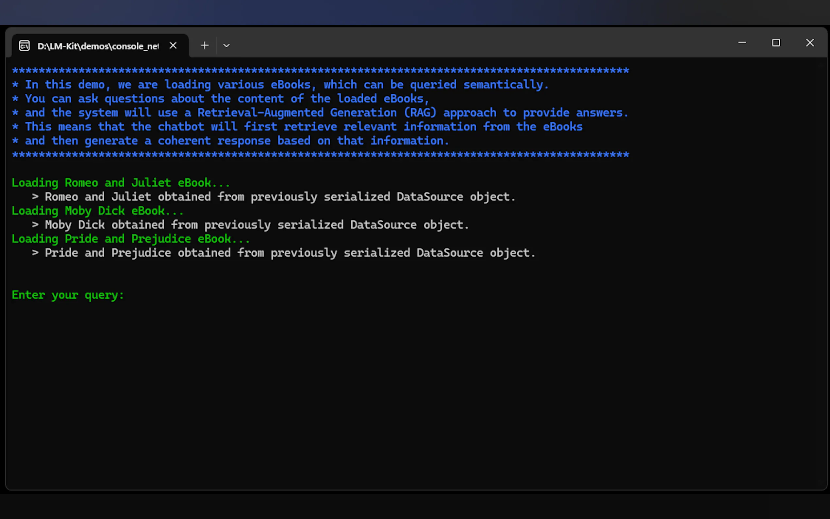Viewport: 830px width, 519px height.
Task: Select the D:\LM-Kit\demos\console_net tab
Action: tap(98, 46)
